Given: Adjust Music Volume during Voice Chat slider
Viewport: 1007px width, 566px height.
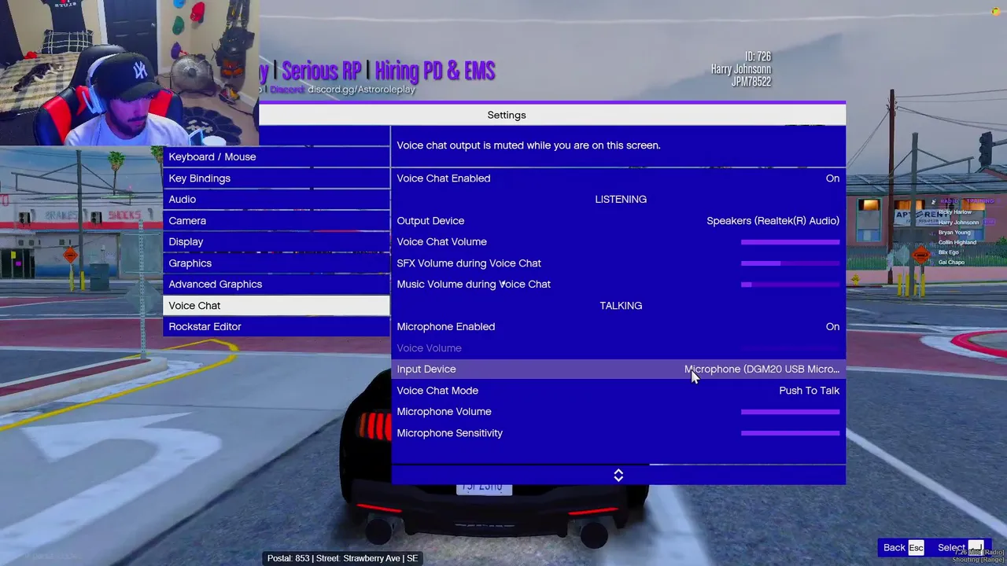Looking at the screenshot, I should 790,285.
